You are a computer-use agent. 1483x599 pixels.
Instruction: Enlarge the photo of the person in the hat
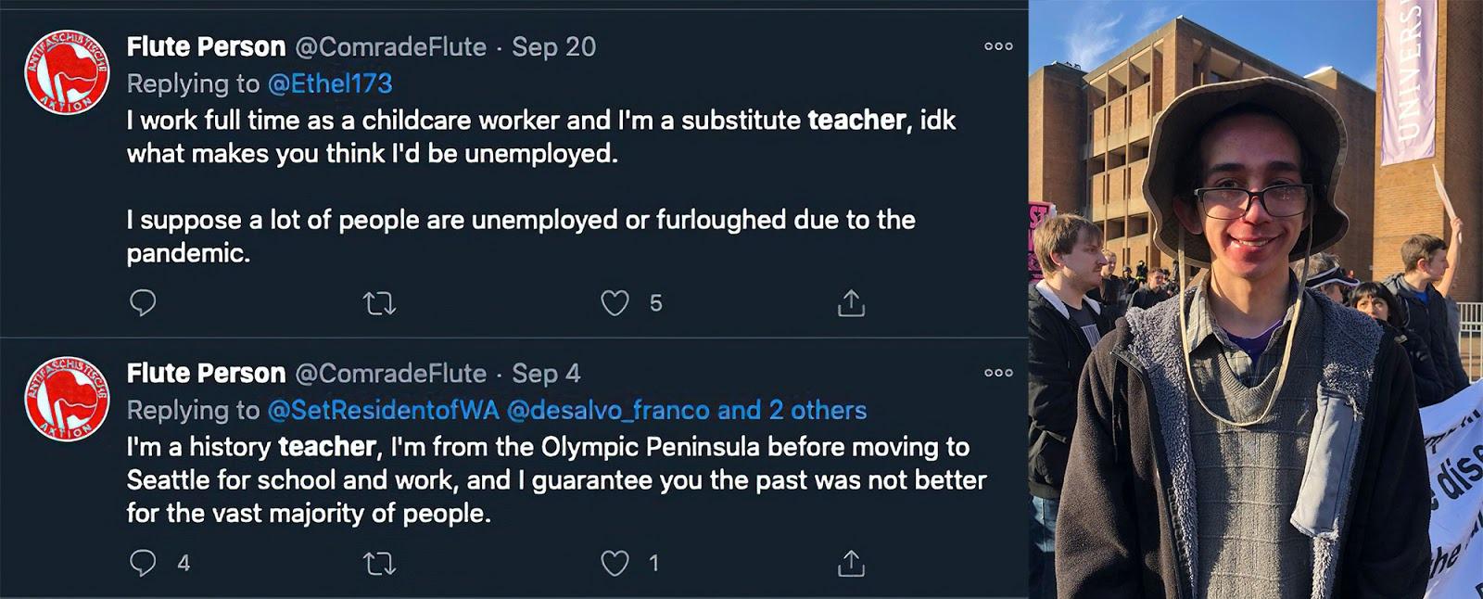(1256, 299)
